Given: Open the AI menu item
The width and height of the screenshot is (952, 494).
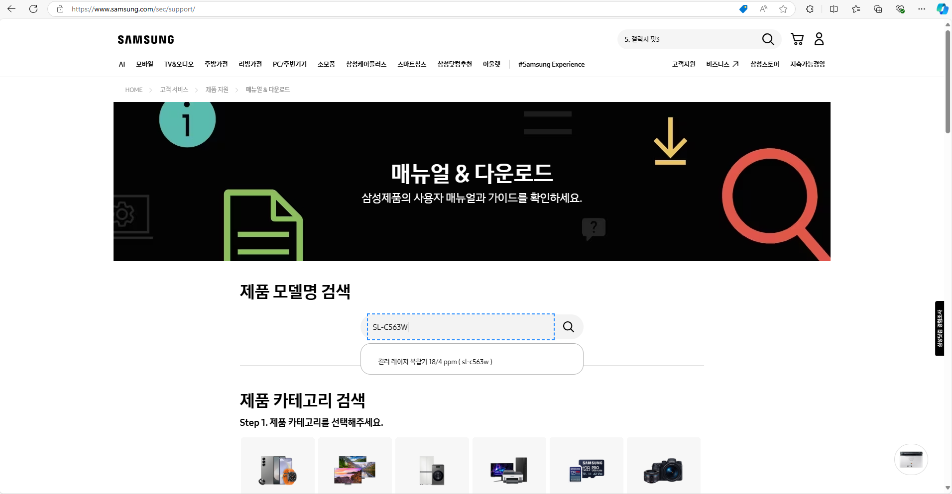Looking at the screenshot, I should coord(122,64).
